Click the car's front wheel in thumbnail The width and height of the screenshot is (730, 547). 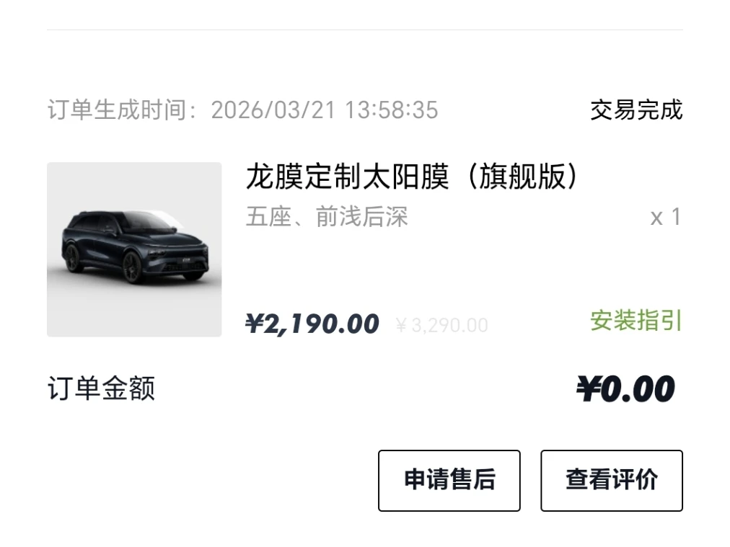click(132, 268)
